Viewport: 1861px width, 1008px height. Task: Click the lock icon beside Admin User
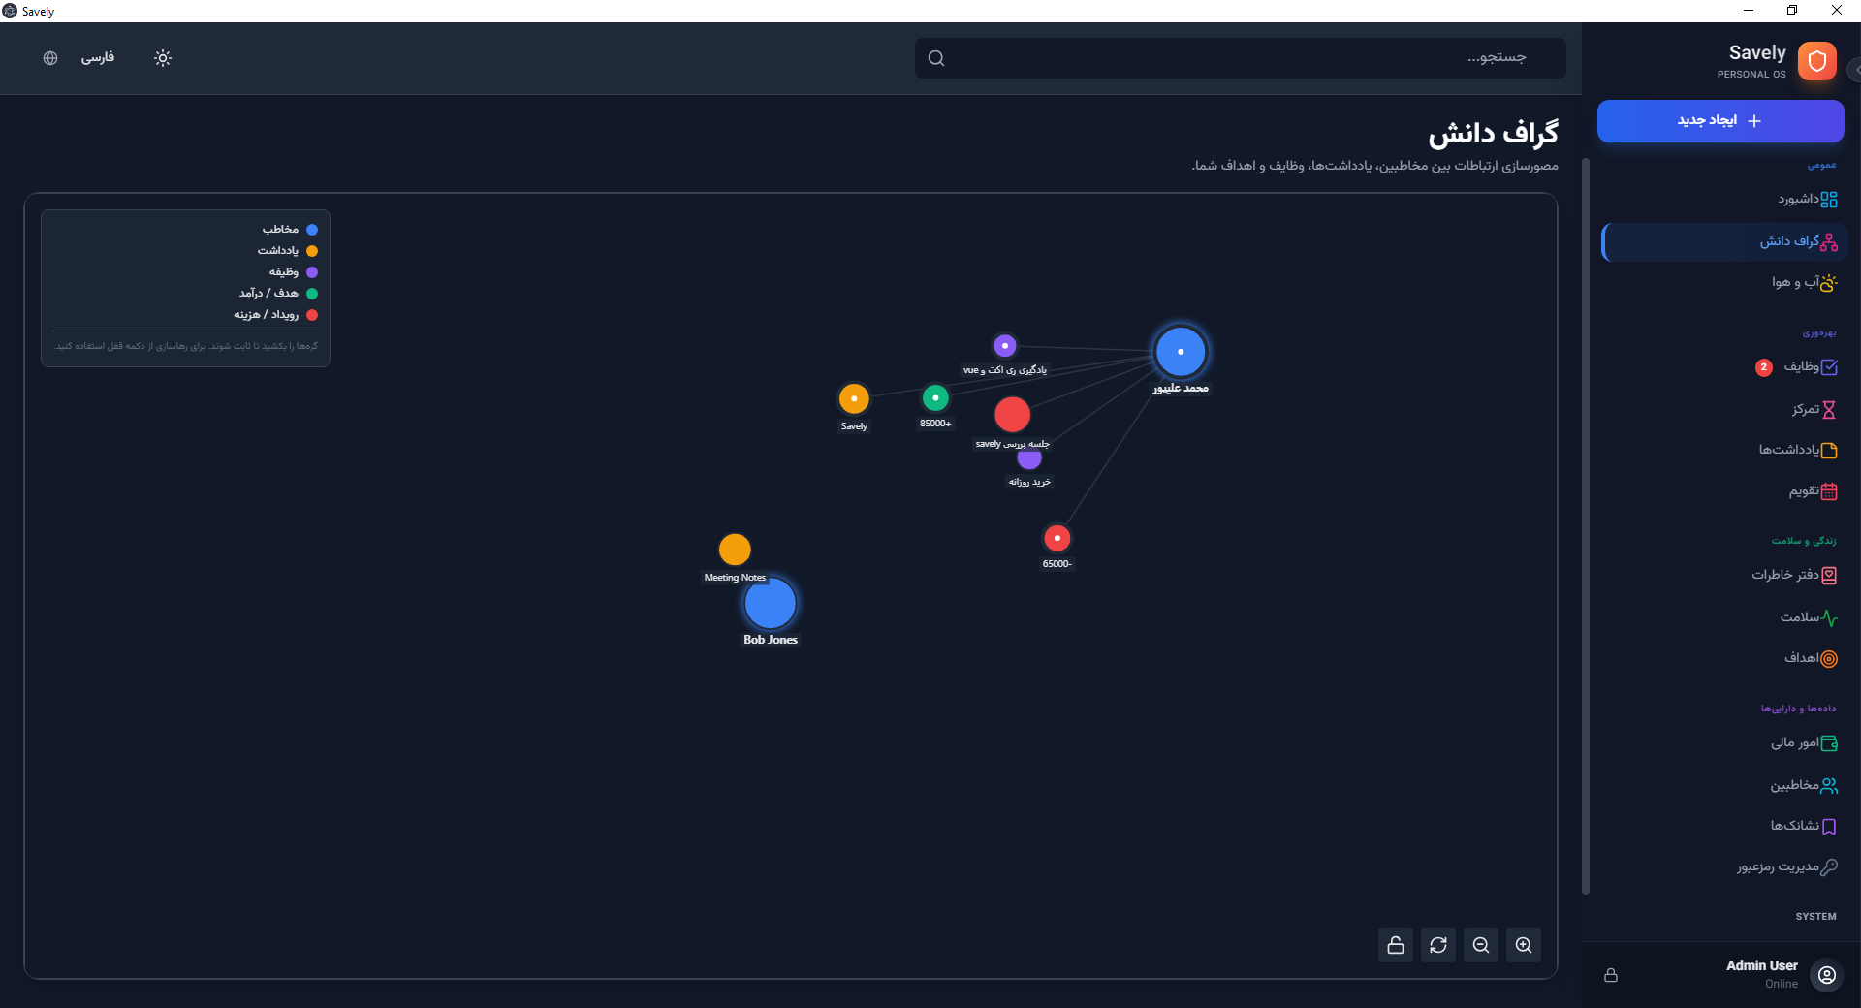click(1611, 975)
